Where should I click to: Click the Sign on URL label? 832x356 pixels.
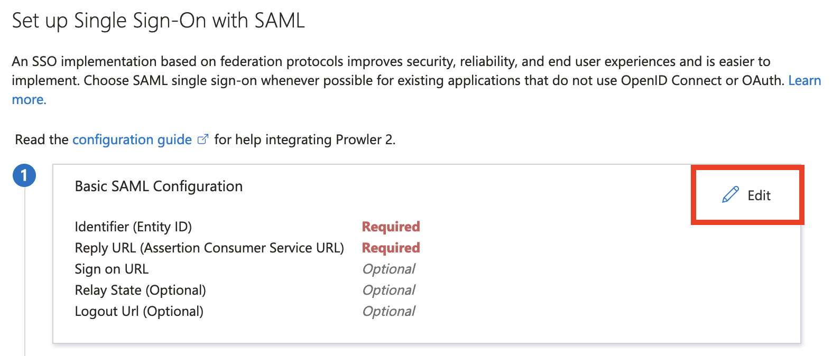[112, 269]
